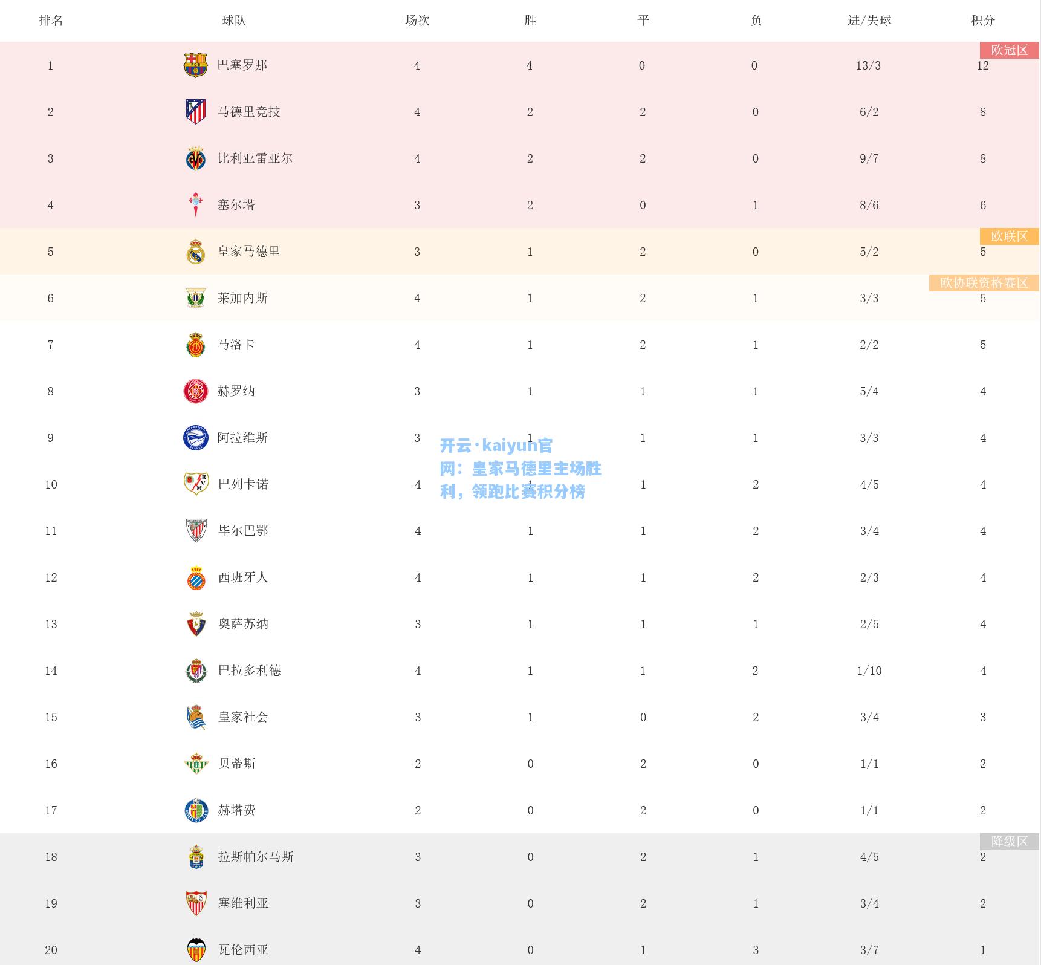Click the 平 column header
The height and width of the screenshot is (965, 1041).
click(643, 21)
